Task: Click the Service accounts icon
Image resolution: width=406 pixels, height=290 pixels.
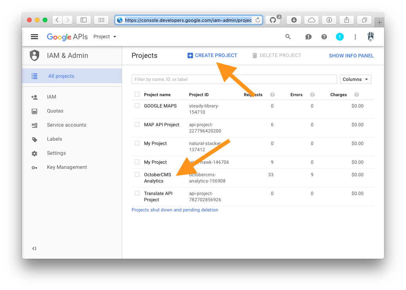Action: pyautogui.click(x=34, y=125)
